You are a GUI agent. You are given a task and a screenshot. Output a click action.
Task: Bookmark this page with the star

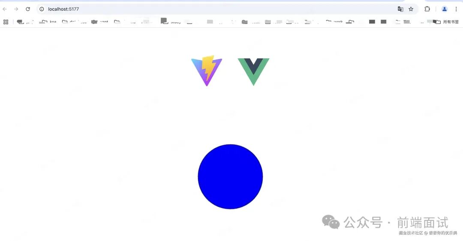pos(411,9)
